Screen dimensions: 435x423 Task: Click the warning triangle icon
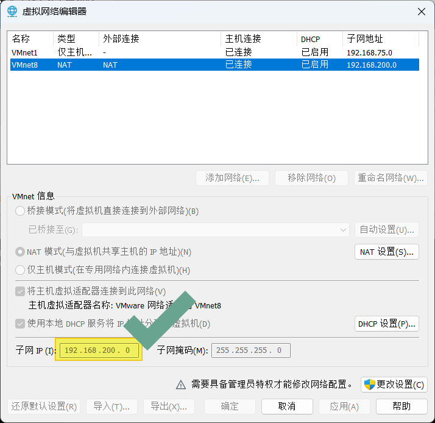[x=180, y=385]
